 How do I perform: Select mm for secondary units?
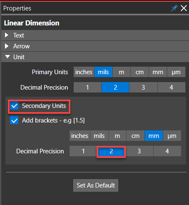coord(154,136)
